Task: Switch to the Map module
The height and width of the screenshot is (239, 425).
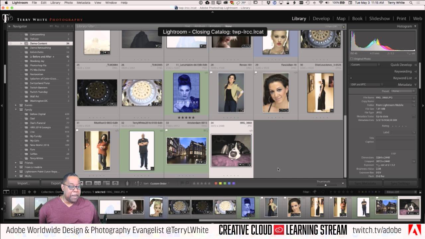Action: (341, 19)
